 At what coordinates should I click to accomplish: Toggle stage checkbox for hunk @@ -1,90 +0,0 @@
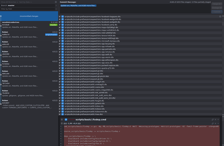point(62,123)
